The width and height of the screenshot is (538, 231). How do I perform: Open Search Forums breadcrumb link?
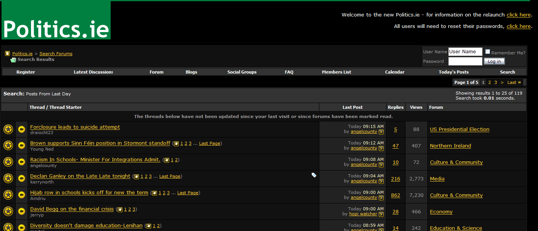(x=56, y=54)
